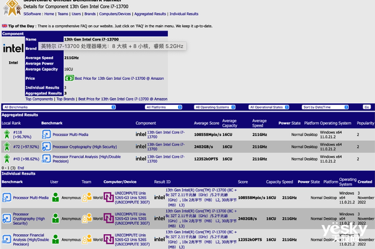Click the #118 (>96.76%) rank link
Image resolution: width=375 pixels, height=249 pixels.
coord(22,134)
